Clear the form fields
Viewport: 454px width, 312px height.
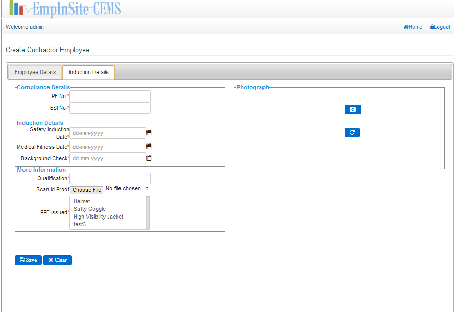coord(58,260)
